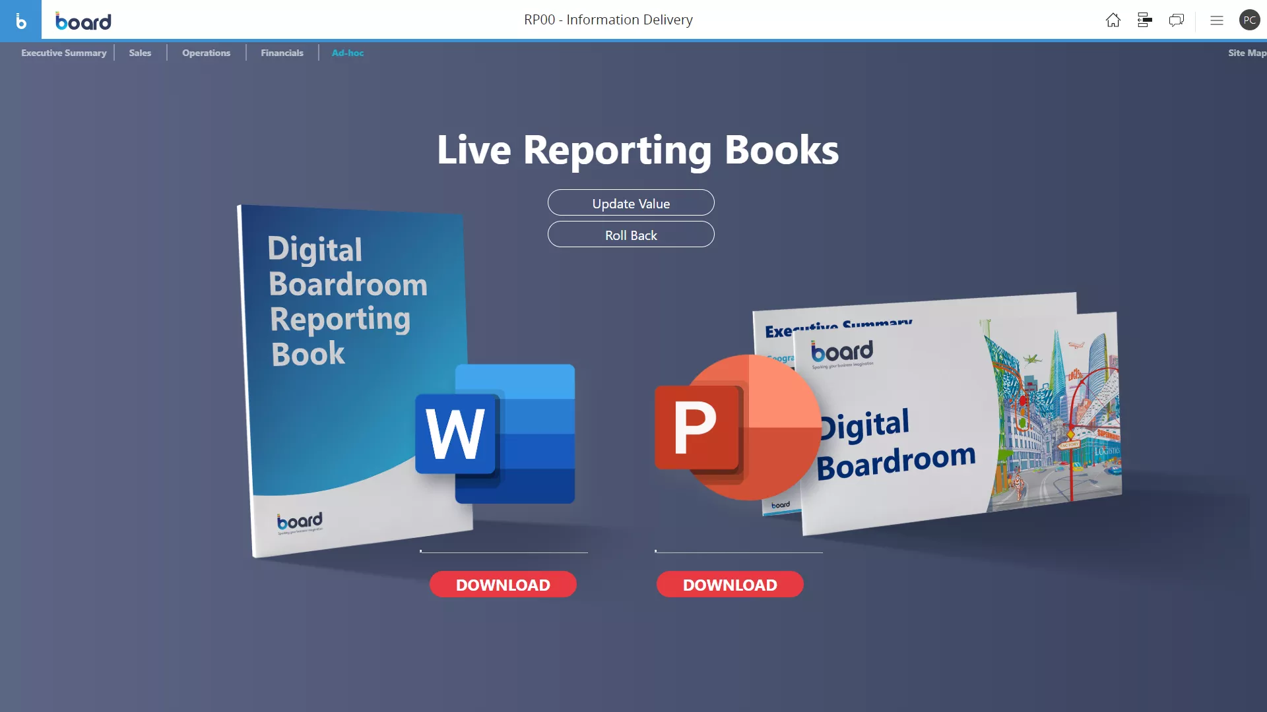1267x712 pixels.
Task: Download the Word reporting book
Action: (x=503, y=584)
